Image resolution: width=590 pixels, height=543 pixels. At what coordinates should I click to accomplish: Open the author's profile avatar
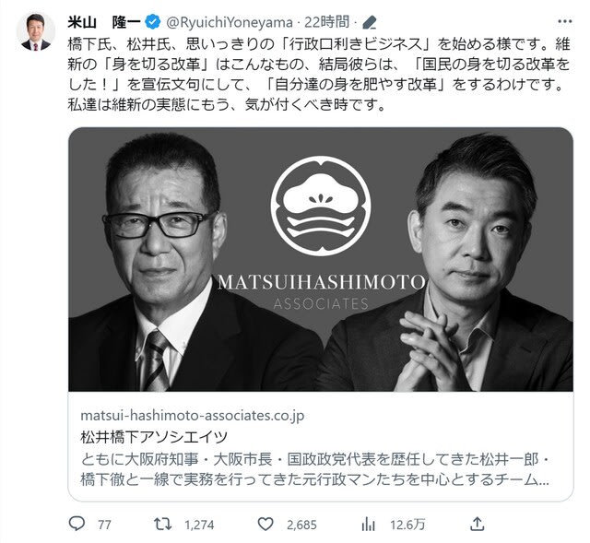36,31
